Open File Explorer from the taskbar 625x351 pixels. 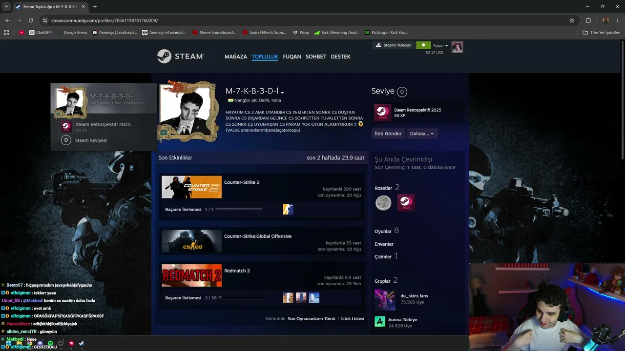click(x=19, y=344)
